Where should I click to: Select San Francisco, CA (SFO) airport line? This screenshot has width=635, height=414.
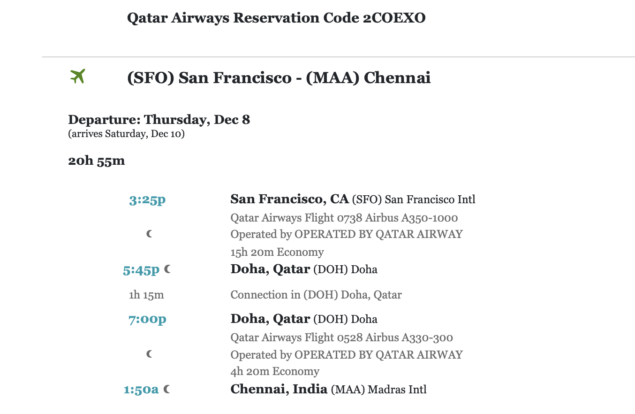pyautogui.click(x=353, y=199)
